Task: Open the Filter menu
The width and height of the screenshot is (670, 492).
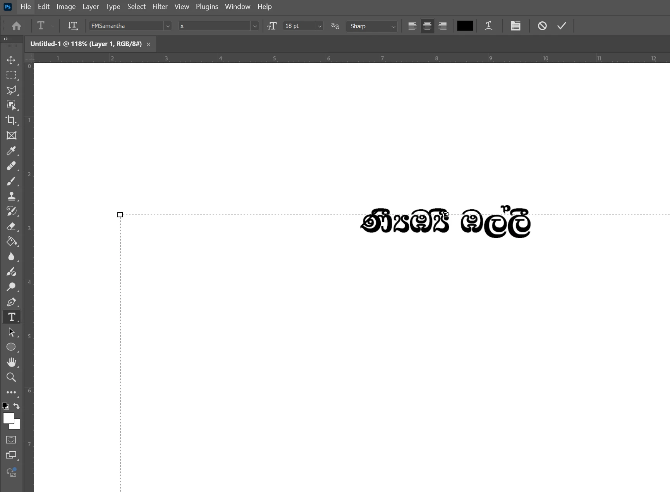Action: pyautogui.click(x=160, y=7)
